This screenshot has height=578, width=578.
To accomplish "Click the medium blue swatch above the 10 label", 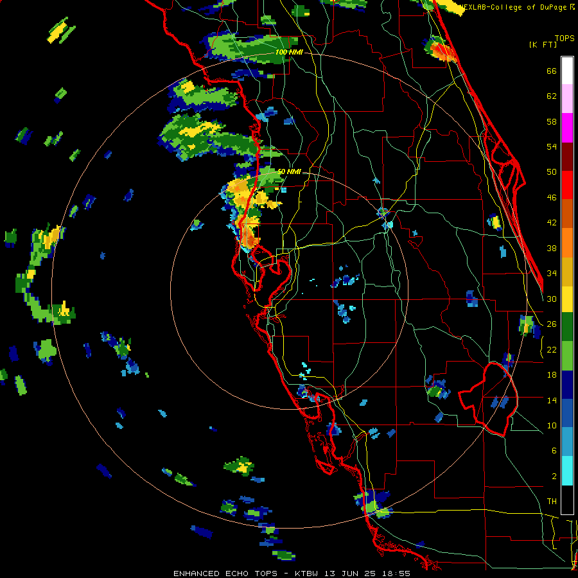I will 567,413.
